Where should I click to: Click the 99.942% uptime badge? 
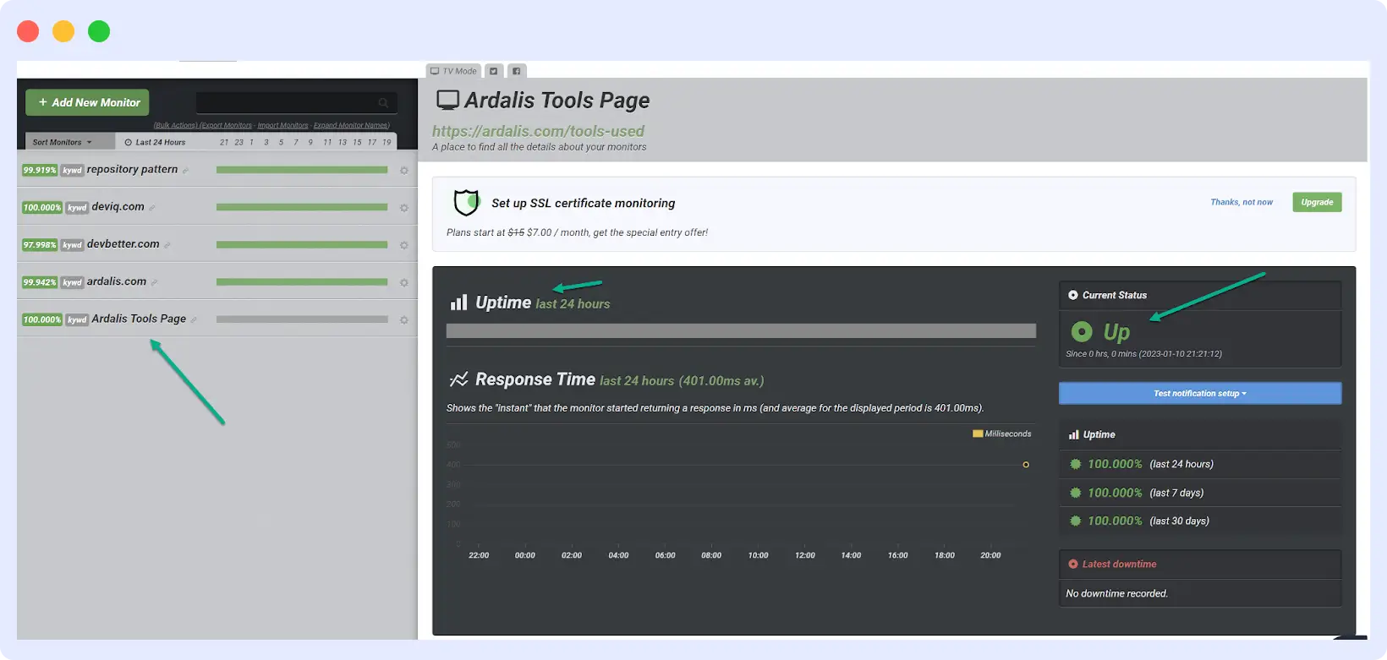(x=40, y=282)
